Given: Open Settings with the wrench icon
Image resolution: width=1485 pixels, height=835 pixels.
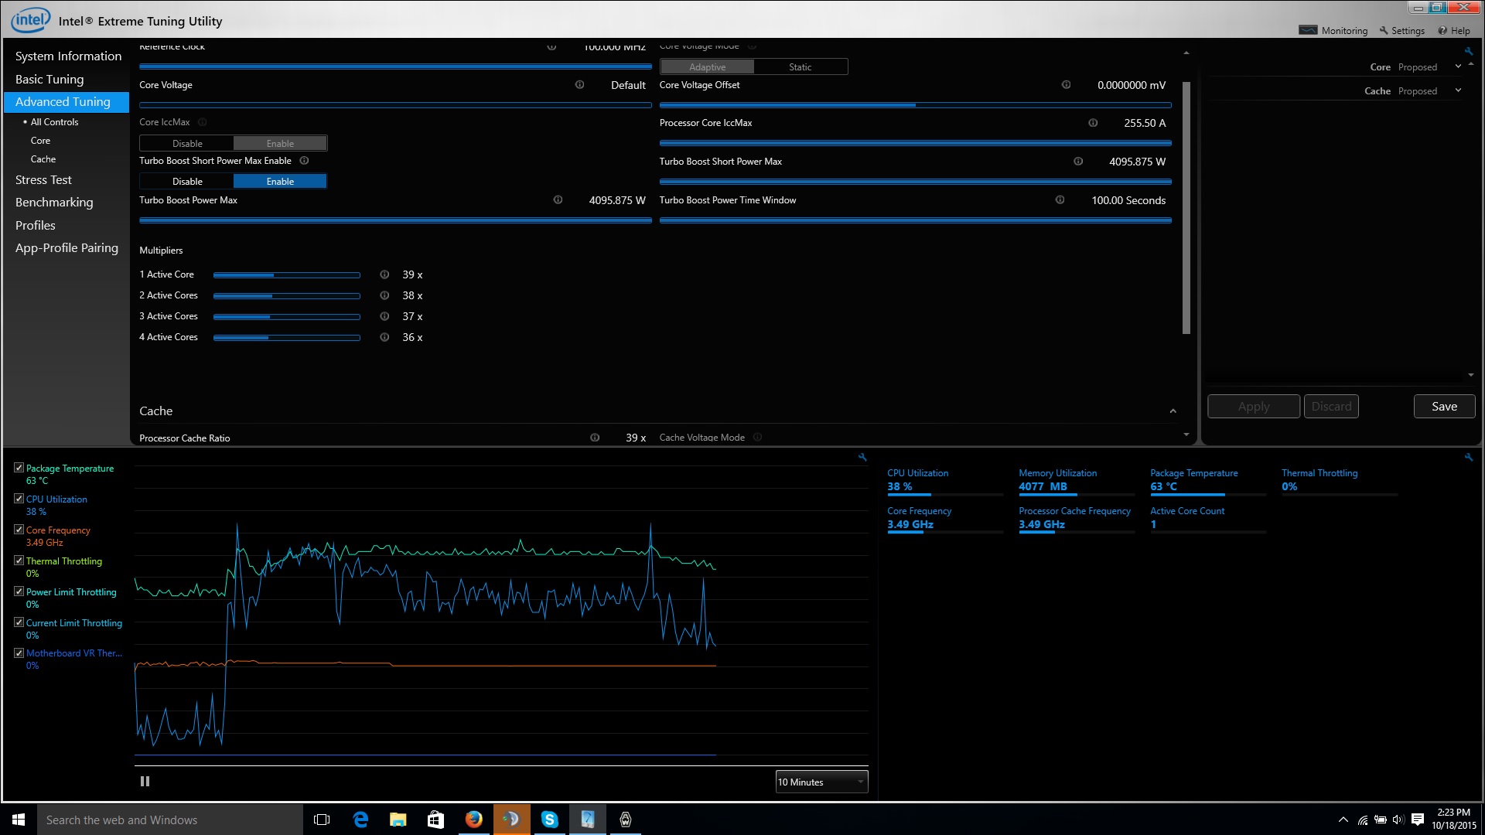Looking at the screenshot, I should point(1384,31).
